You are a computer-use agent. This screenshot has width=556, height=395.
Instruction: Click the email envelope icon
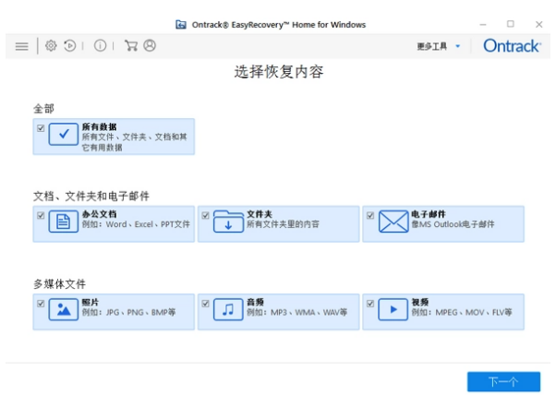coord(393,222)
